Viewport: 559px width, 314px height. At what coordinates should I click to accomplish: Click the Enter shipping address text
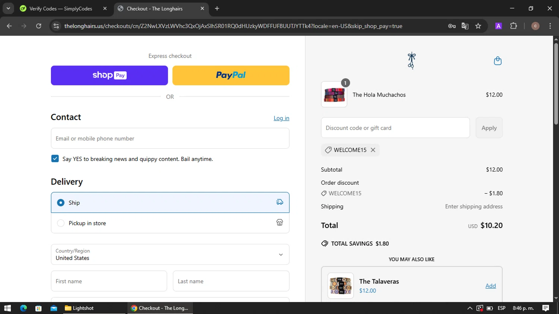tap(474, 206)
